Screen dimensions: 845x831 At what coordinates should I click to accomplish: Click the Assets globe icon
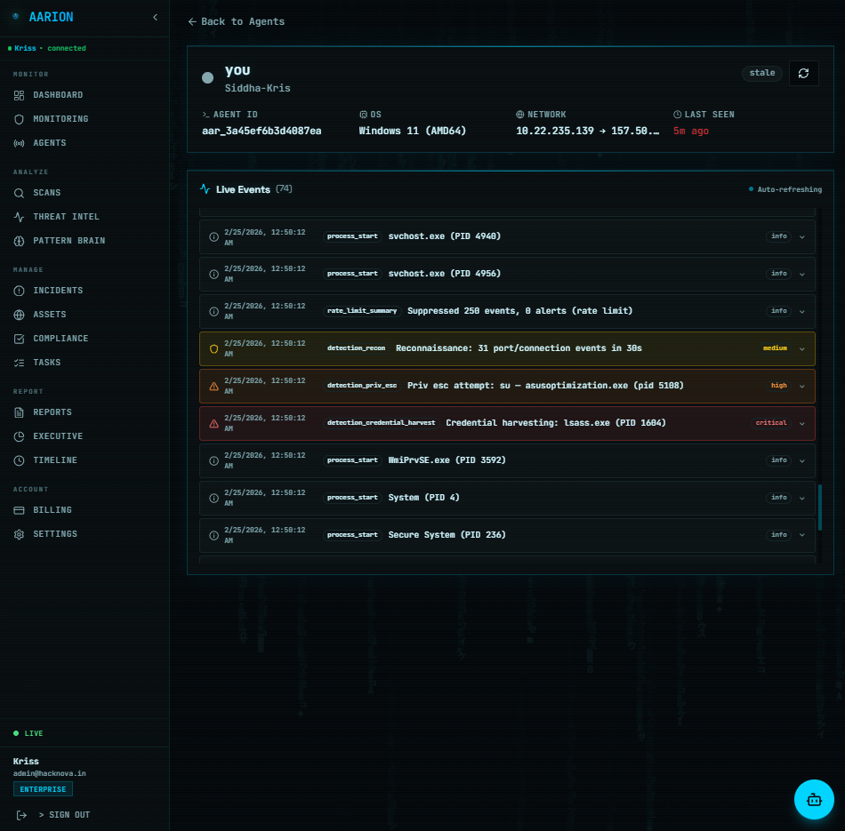click(19, 315)
